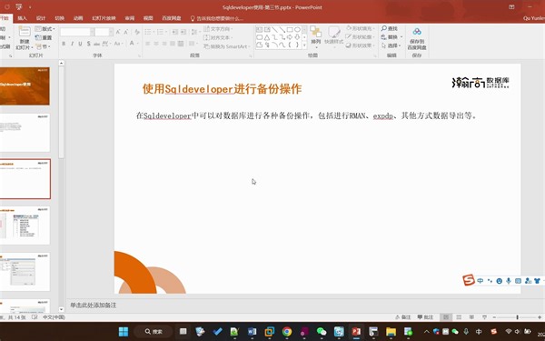Toggle numbered list formatting
Image resolution: width=545 pixels, height=341 pixels.
(x=161, y=32)
